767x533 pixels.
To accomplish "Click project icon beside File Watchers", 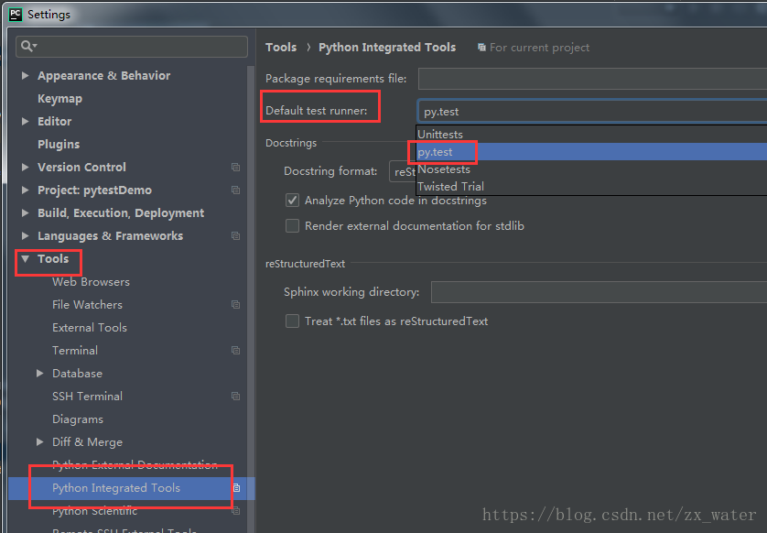I will 235,304.
